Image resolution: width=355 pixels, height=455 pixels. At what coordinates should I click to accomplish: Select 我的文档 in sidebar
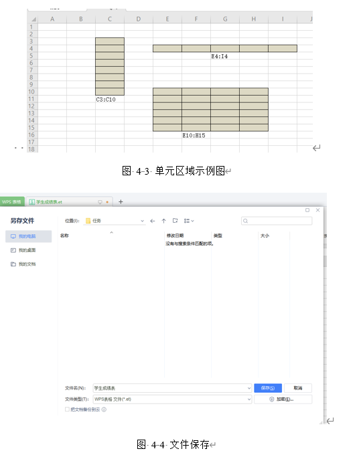29,264
